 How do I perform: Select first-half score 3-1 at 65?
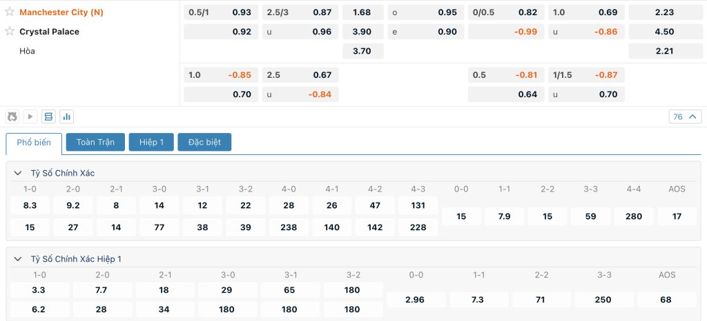291,290
